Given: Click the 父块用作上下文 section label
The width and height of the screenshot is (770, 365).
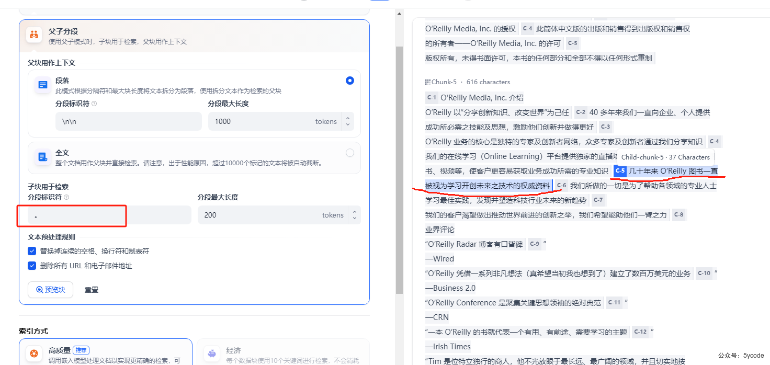Looking at the screenshot, I should (x=51, y=63).
